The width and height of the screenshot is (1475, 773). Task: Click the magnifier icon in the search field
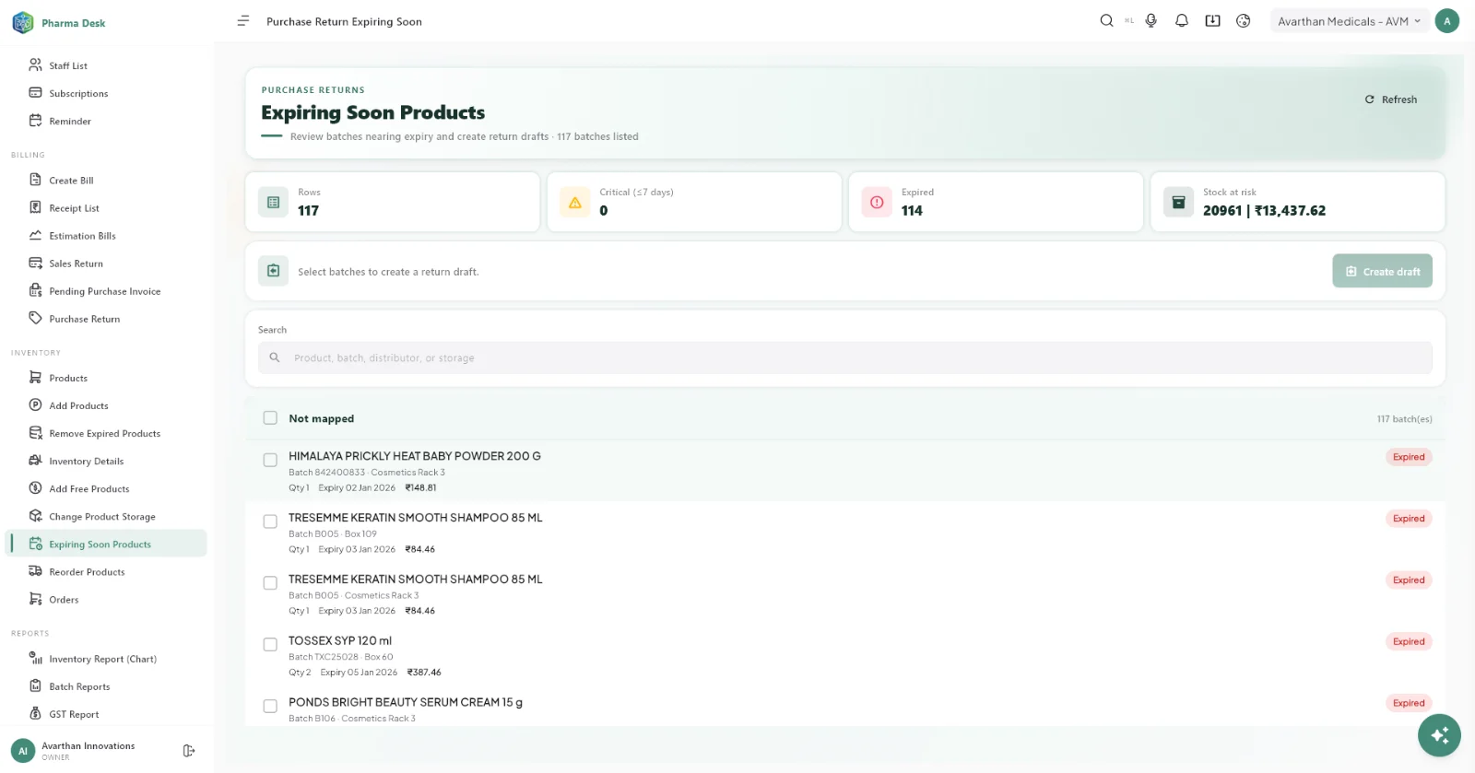(275, 357)
